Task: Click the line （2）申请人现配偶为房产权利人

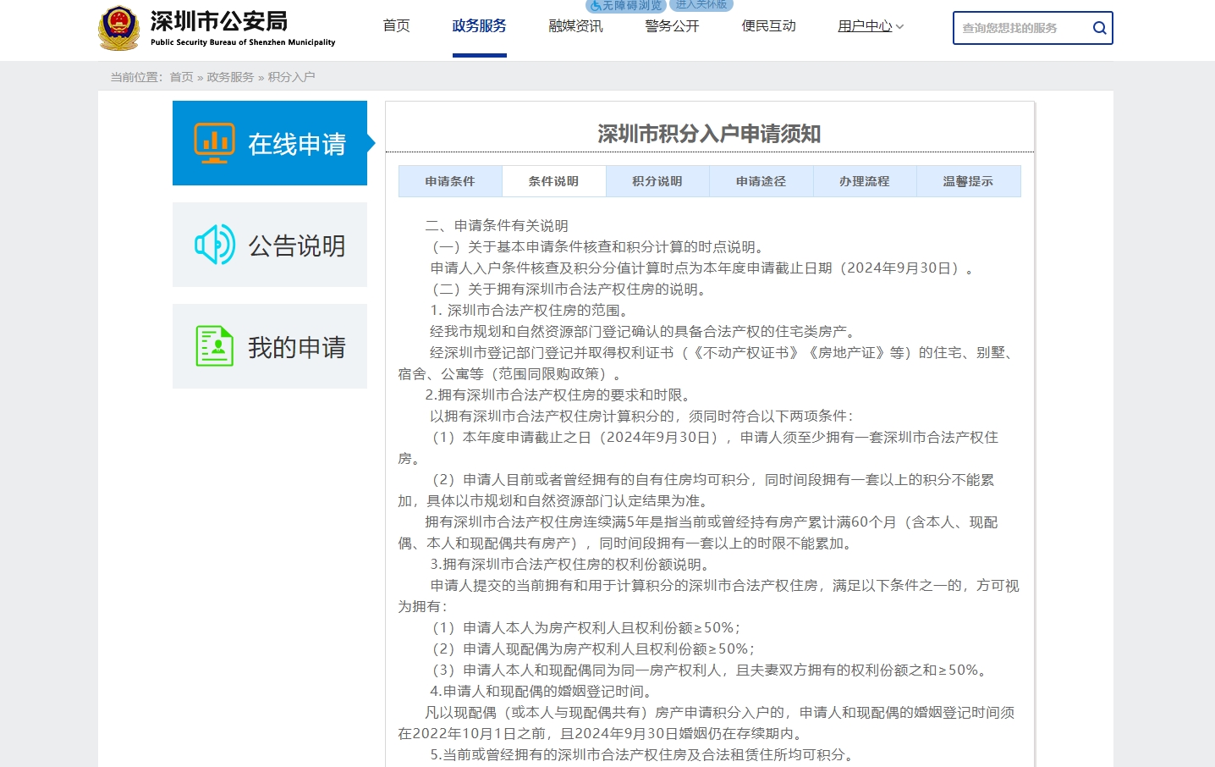Action: (x=593, y=649)
